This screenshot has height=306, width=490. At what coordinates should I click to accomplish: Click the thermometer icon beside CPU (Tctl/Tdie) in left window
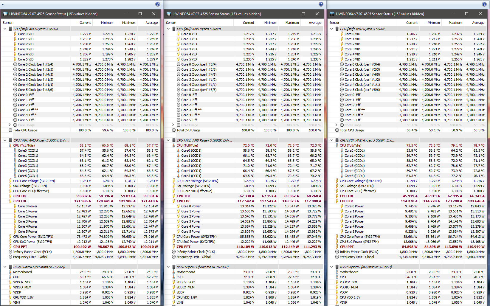(10, 145)
